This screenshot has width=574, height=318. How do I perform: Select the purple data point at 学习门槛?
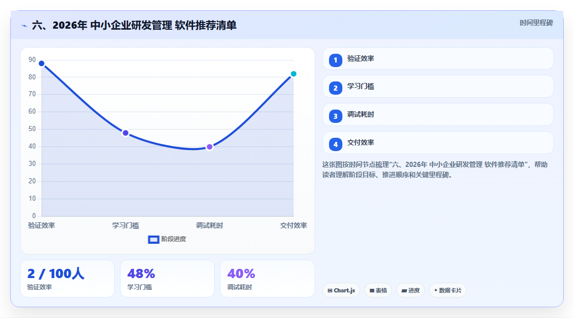(x=126, y=133)
